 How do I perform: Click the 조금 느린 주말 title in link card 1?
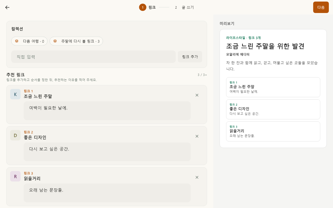38,96
